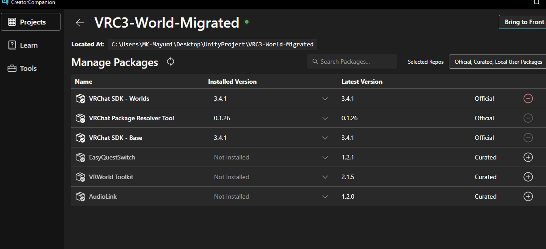This screenshot has height=249, width=546.
Task: Click the package icon beside EasyQuestSwitch
Action: 80,157
